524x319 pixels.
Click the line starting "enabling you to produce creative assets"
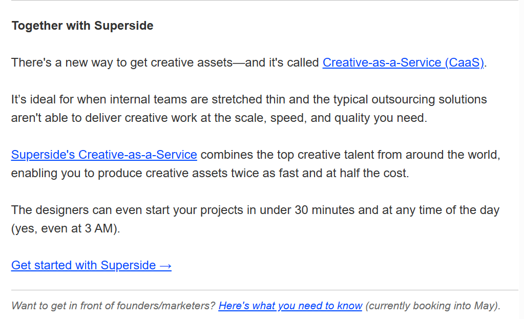[210, 173]
